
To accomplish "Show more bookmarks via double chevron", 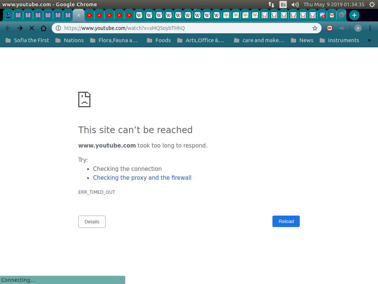I will click(369, 40).
